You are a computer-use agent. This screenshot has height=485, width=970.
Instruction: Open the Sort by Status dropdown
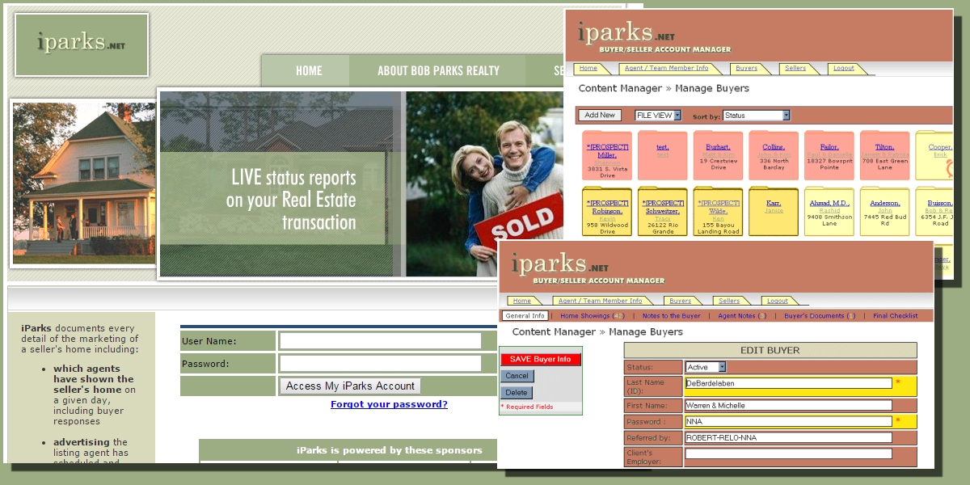(x=757, y=116)
